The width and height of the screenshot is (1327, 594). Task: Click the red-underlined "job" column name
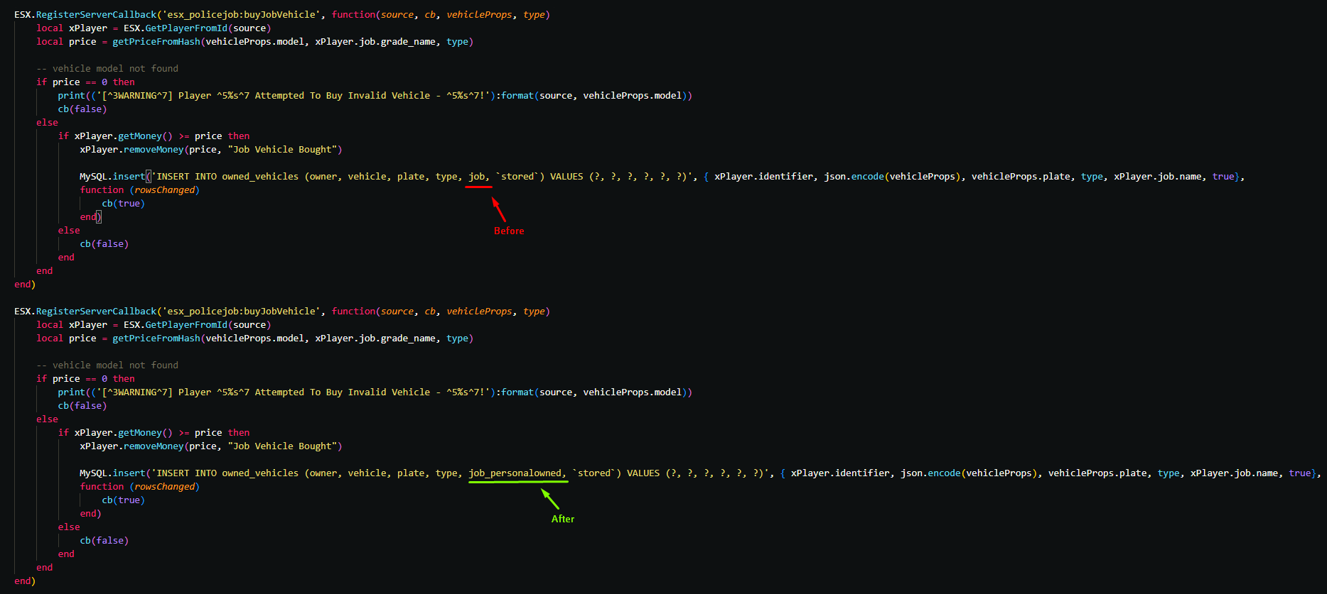(477, 177)
